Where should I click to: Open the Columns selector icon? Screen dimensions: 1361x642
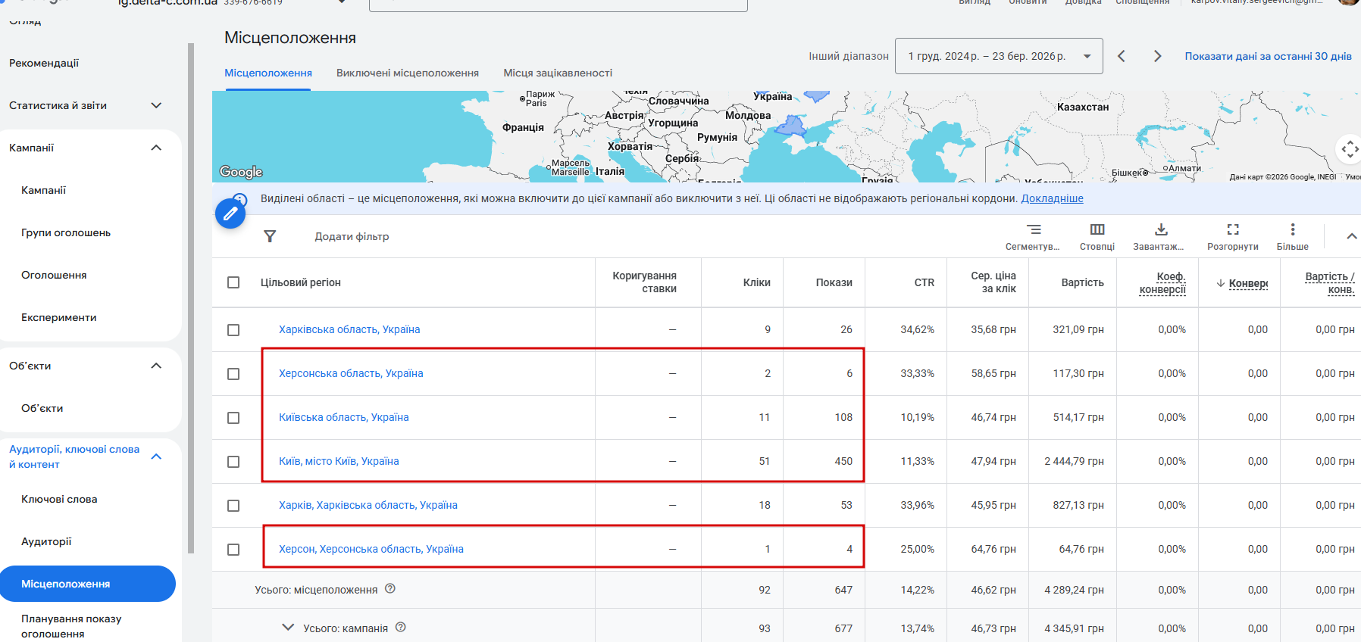1097,230
